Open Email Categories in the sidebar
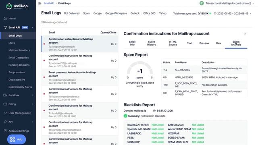 click(x=19, y=58)
